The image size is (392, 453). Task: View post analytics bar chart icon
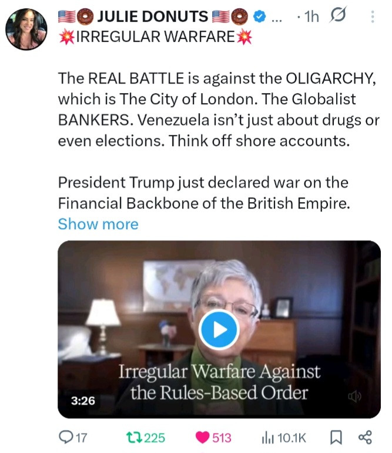pos(267,438)
